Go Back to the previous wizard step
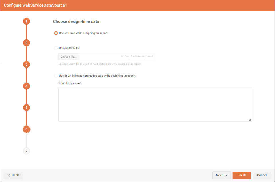275x182 pixels. point(13,175)
